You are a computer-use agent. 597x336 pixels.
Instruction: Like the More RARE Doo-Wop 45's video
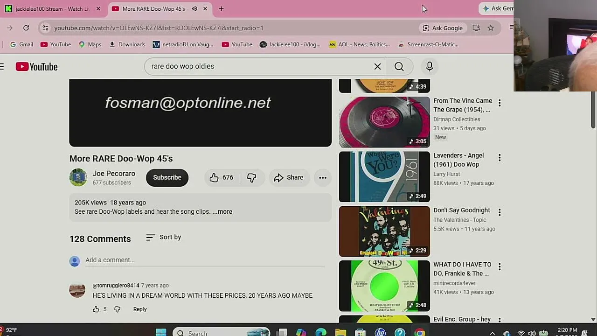(221, 177)
